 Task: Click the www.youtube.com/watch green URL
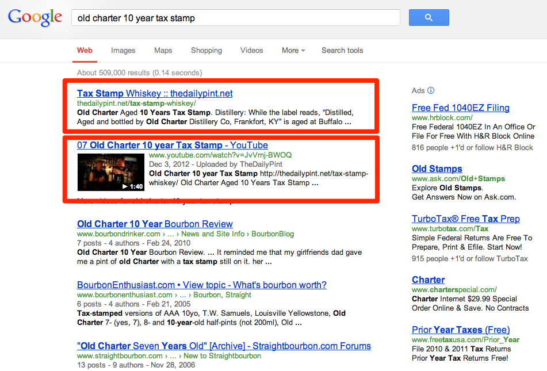tap(220, 155)
